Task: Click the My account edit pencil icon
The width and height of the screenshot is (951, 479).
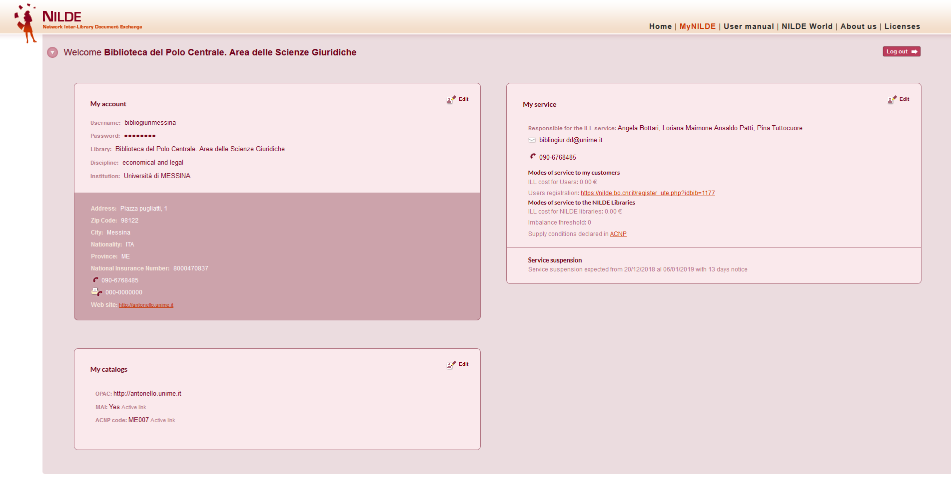Action: (451, 99)
